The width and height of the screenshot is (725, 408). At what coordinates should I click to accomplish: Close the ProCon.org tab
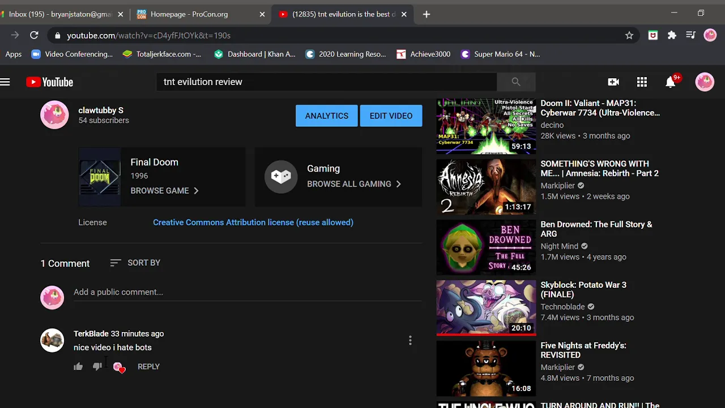262,14
